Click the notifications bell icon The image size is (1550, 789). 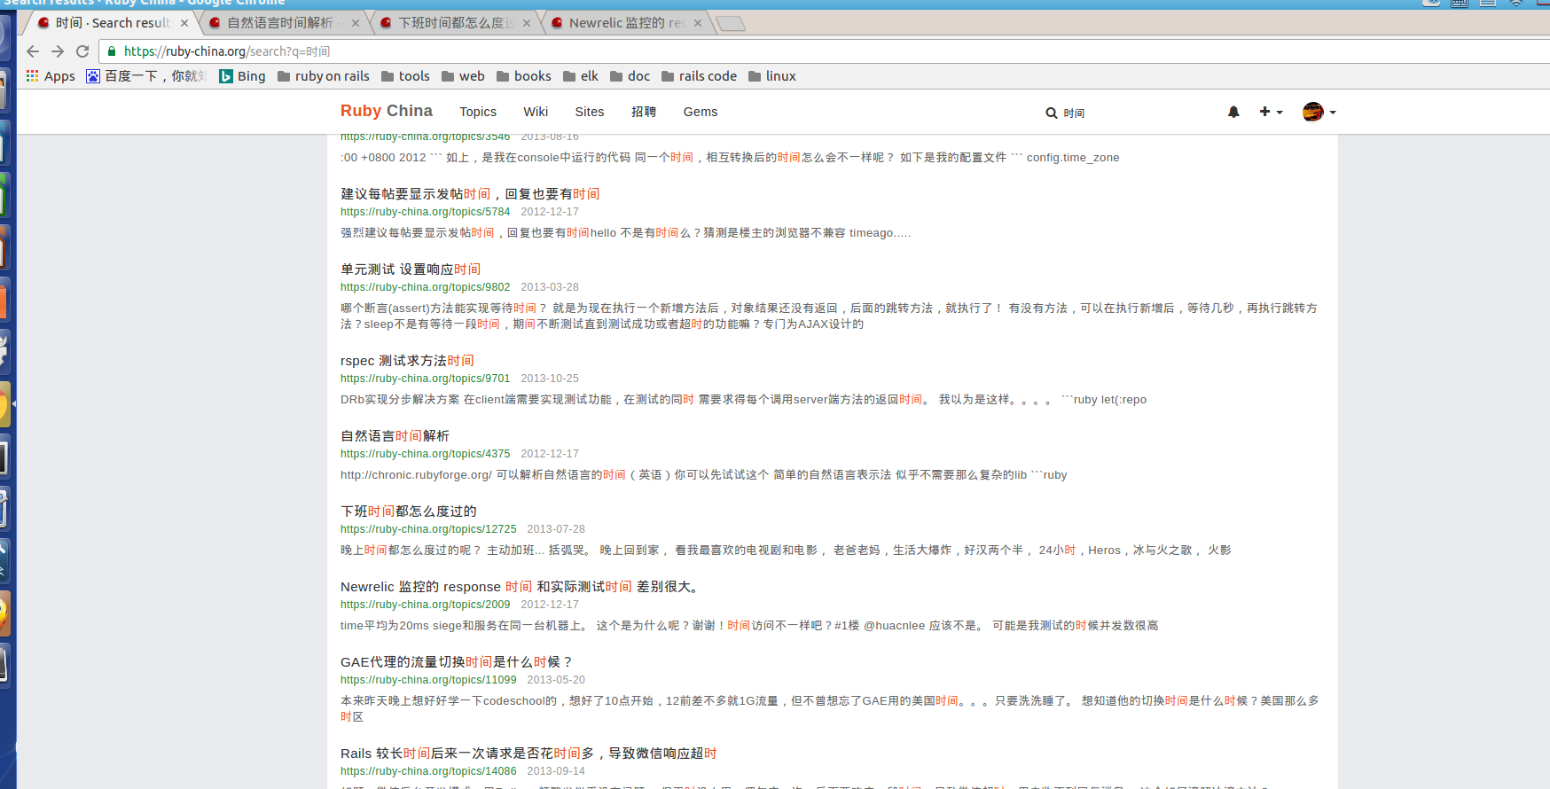(1233, 112)
